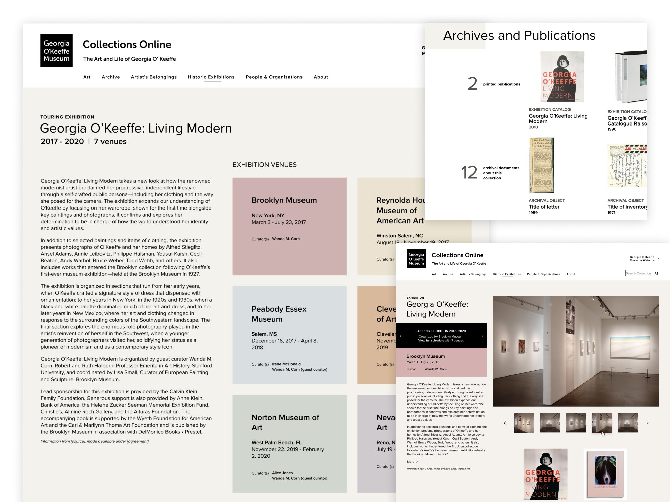Click the View full schedule link
The width and height of the screenshot is (670, 502).
tap(431, 340)
